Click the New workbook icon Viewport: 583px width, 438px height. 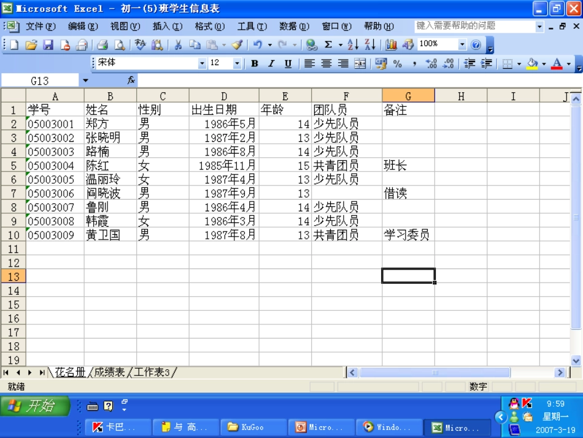coord(14,45)
